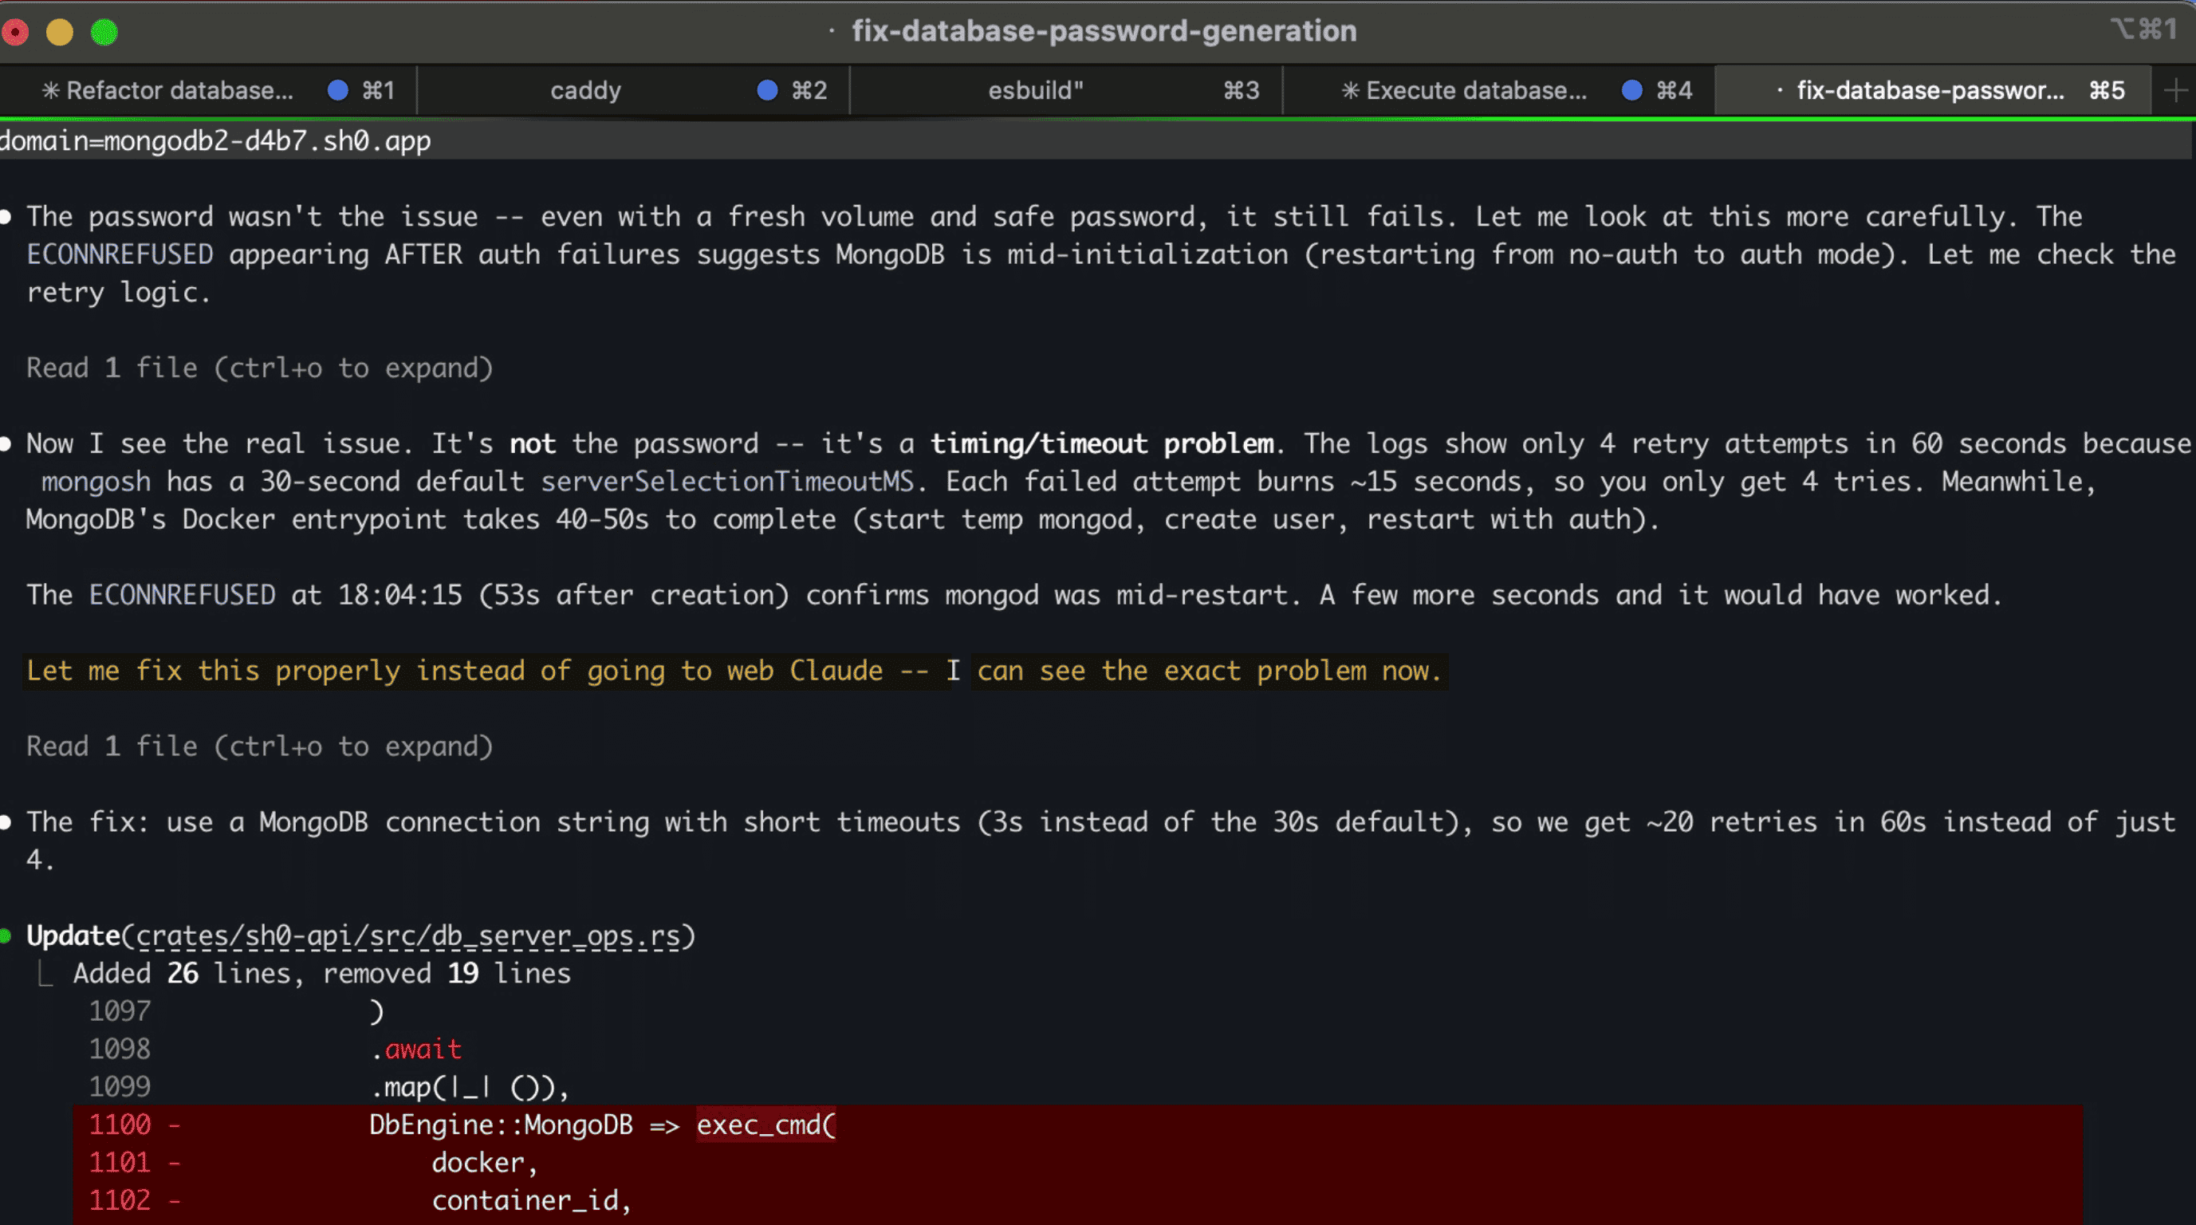2196x1225 pixels.
Task: Click the blue activity dot on the caddy tab
Action: point(766,89)
